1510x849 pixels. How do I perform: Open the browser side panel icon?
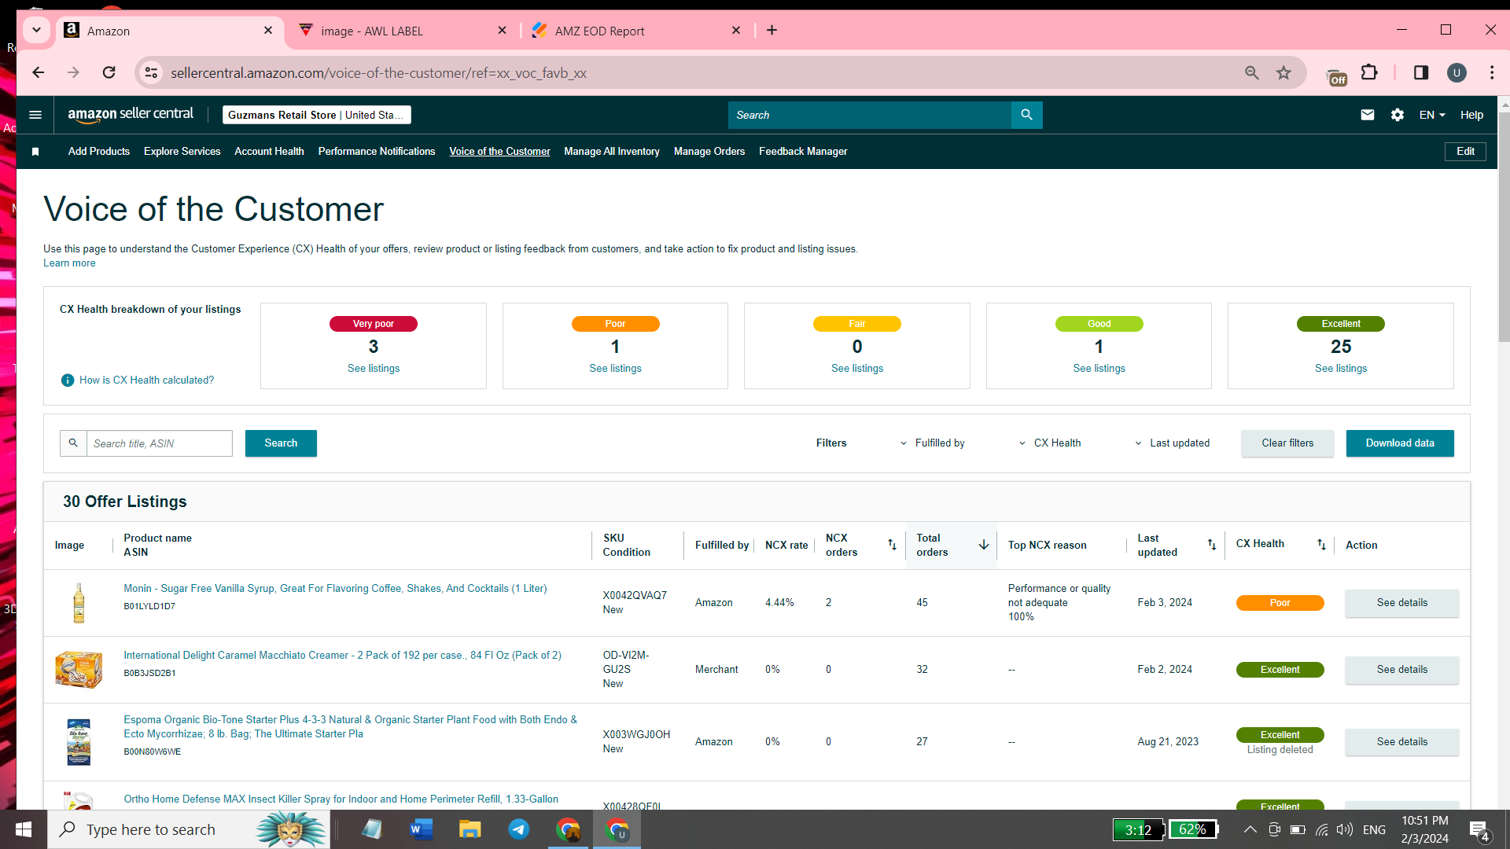(1421, 73)
